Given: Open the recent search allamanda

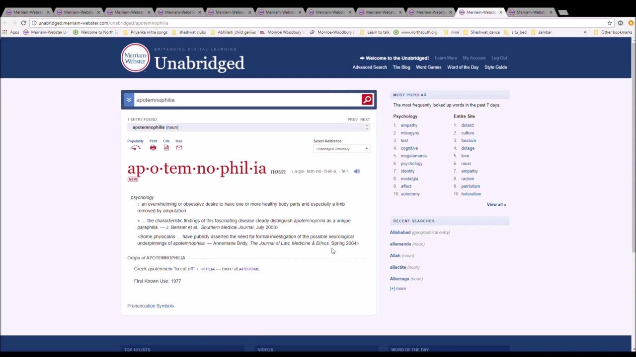Looking at the screenshot, I should [x=400, y=244].
